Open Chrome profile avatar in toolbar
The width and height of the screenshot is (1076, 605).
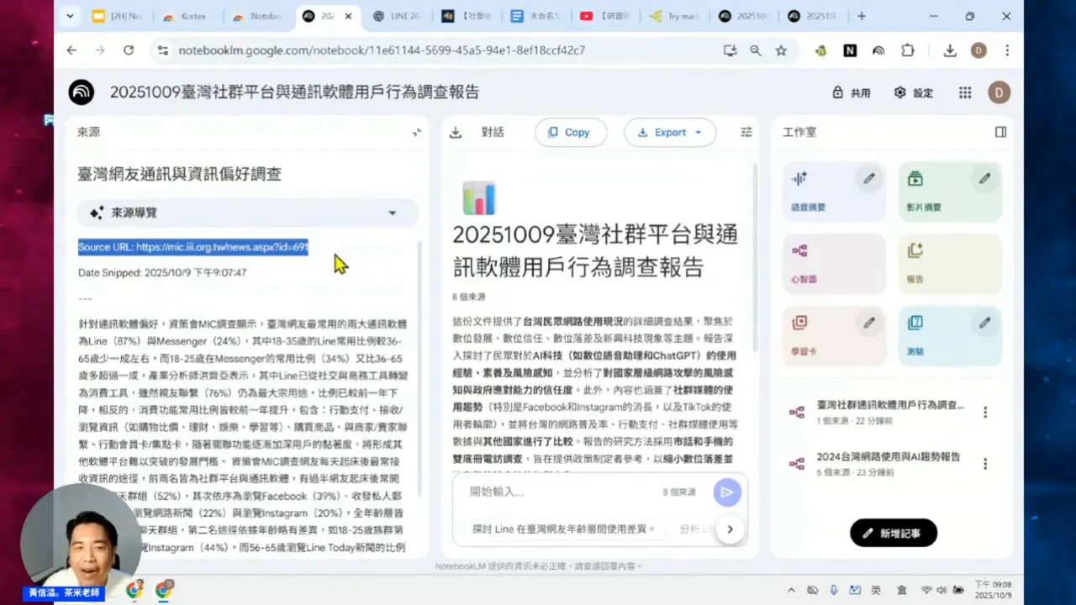tap(978, 50)
